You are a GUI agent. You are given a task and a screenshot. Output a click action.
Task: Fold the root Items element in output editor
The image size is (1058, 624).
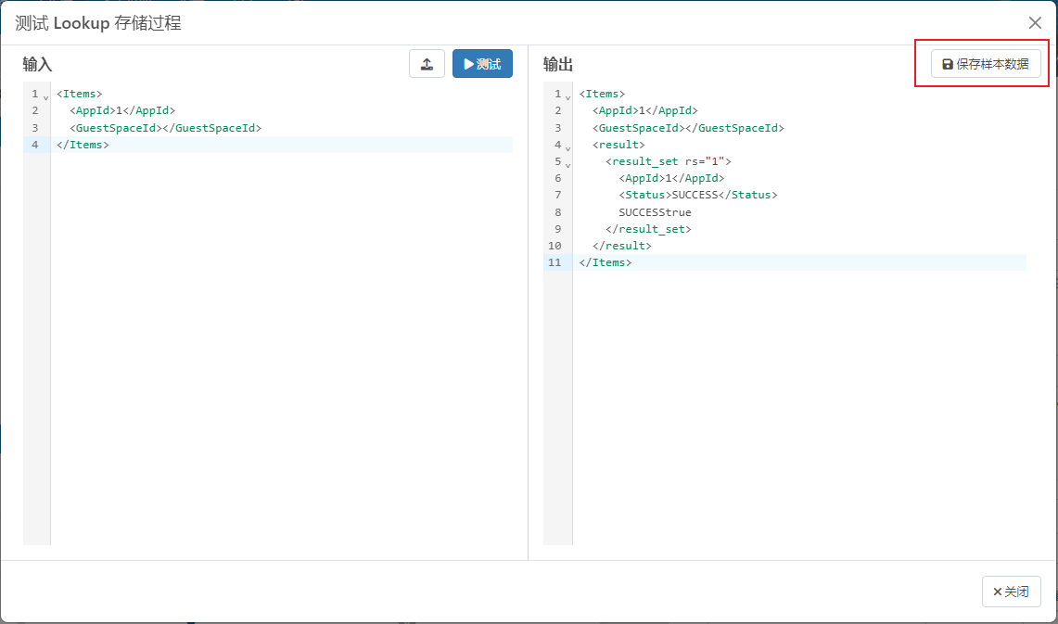point(567,96)
